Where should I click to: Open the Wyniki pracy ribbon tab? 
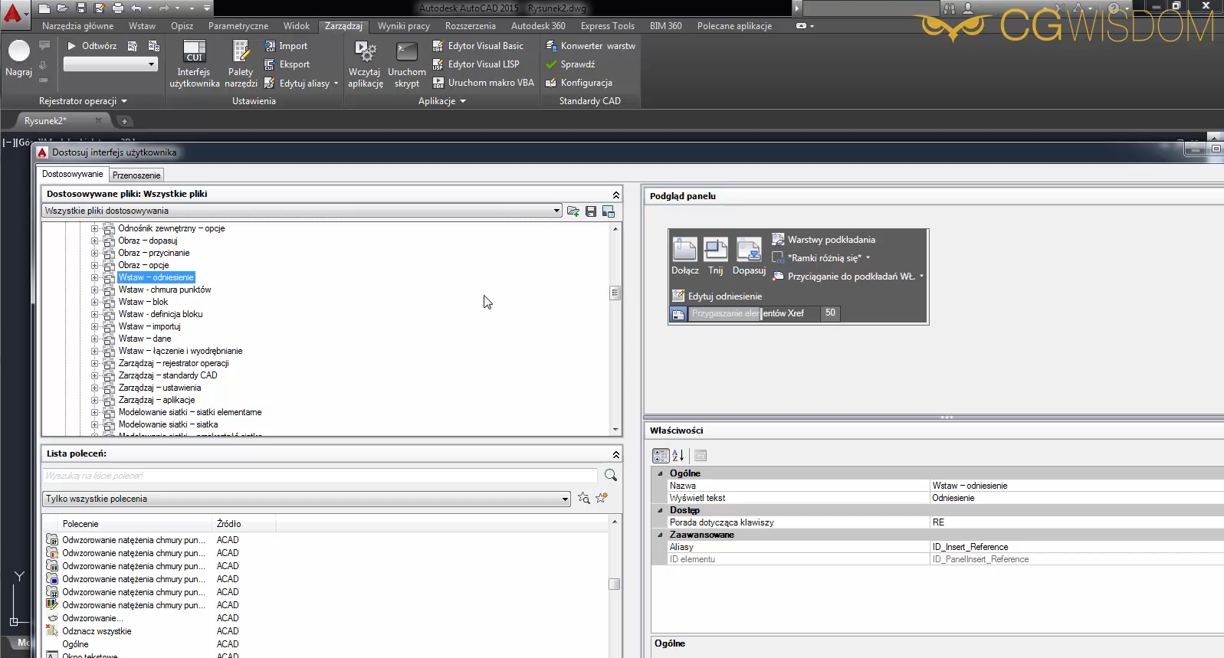(x=403, y=26)
